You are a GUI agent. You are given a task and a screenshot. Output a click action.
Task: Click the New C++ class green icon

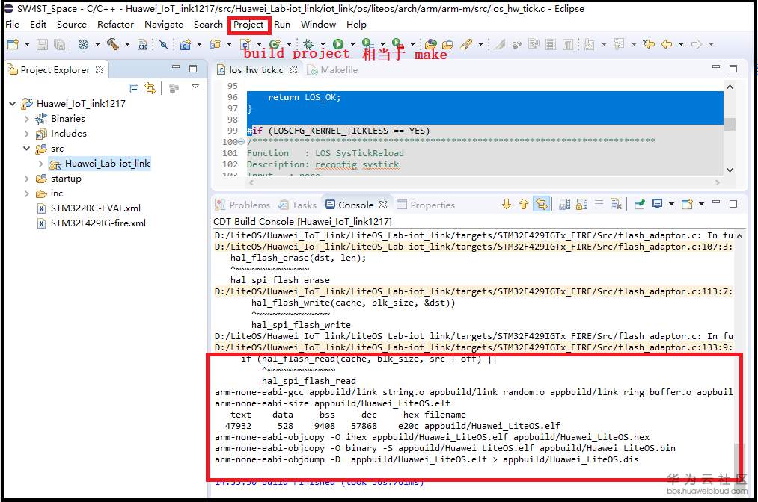(275, 44)
